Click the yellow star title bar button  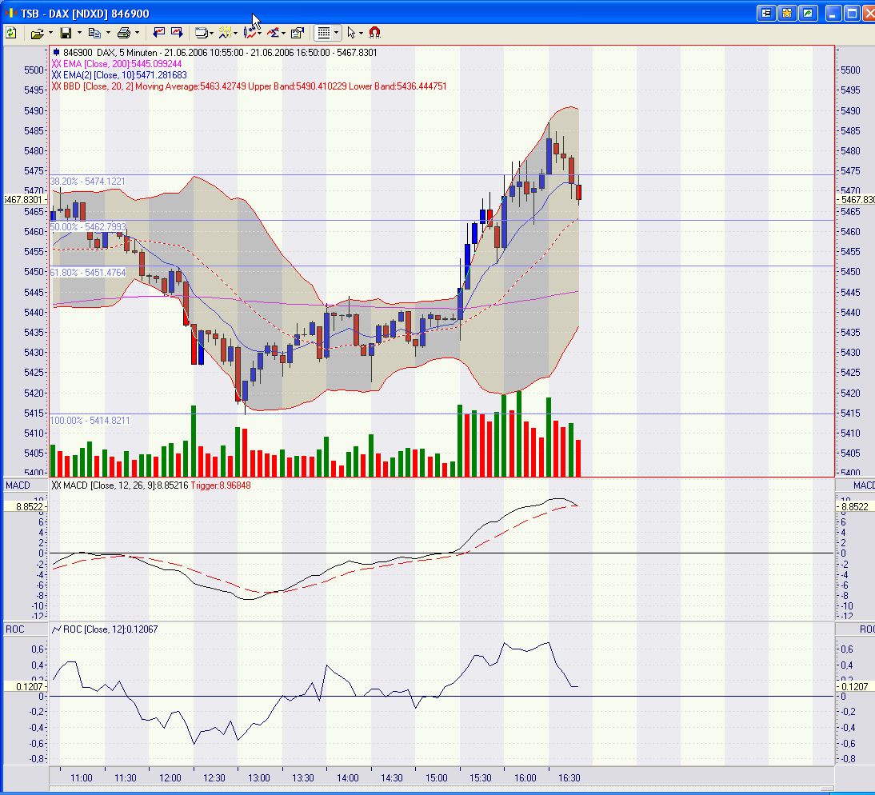(787, 13)
